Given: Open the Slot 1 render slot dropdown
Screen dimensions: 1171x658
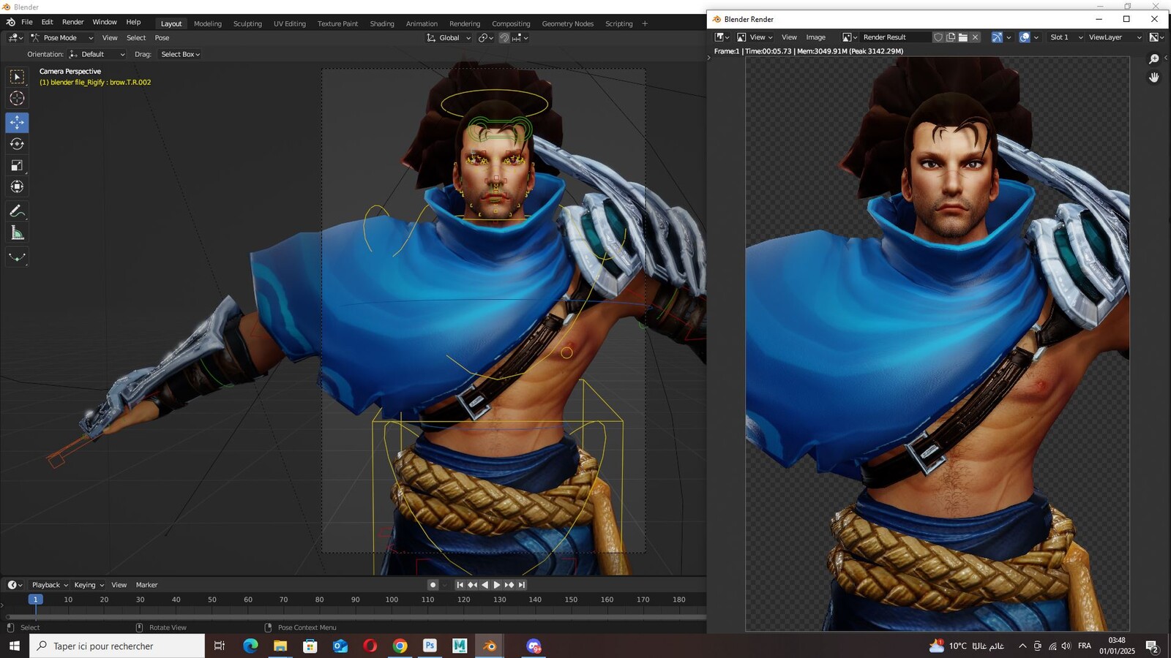Looking at the screenshot, I should [1066, 37].
